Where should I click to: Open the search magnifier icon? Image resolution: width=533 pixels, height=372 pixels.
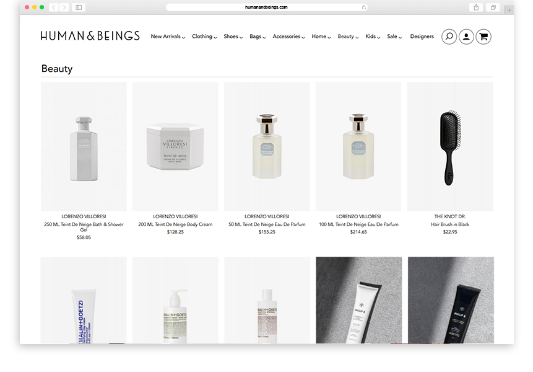click(449, 37)
